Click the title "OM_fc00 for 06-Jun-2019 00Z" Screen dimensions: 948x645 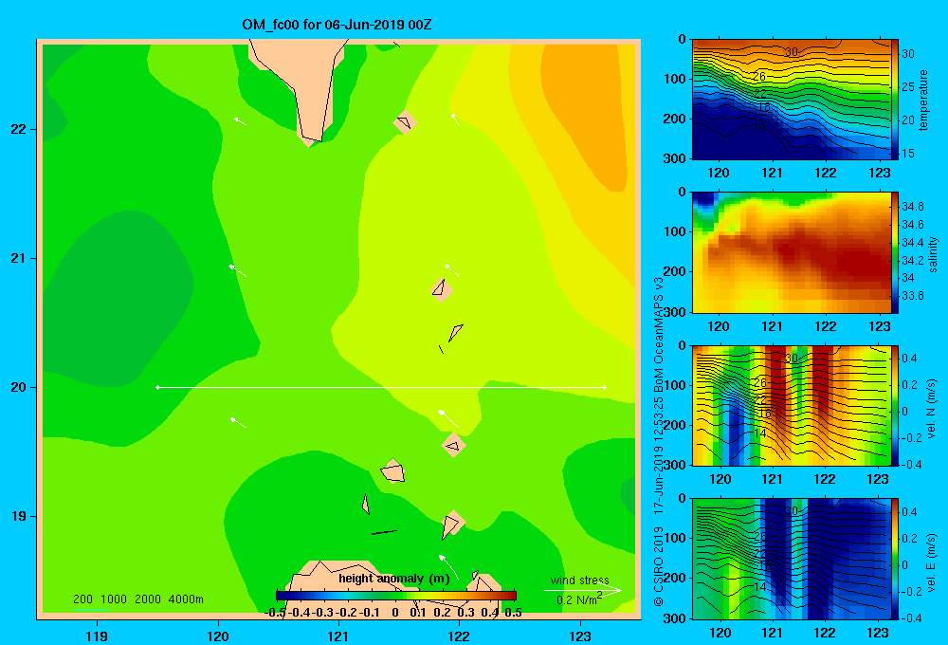(x=337, y=25)
